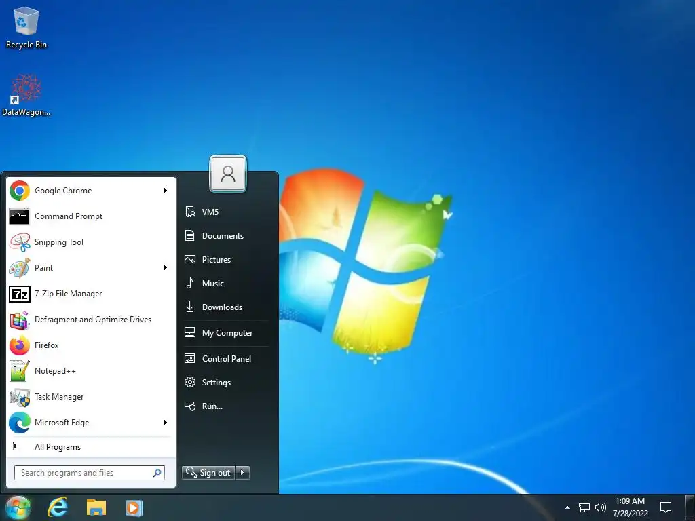The width and height of the screenshot is (695, 521).
Task: Open the Action Center notifications icon
Action: (x=666, y=507)
